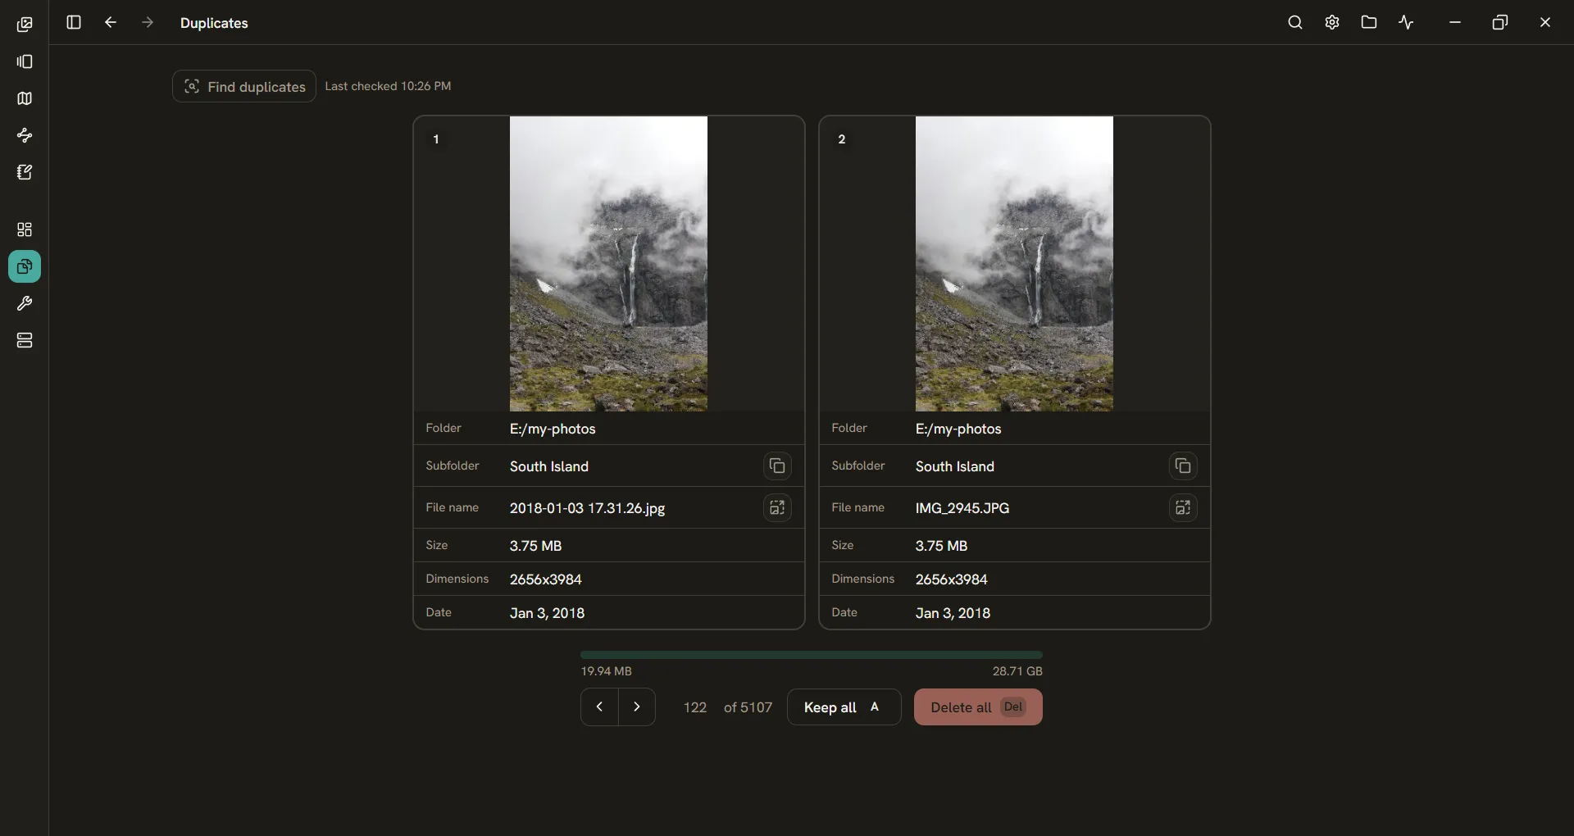
Task: Open the edit notes icon in sidebar
Action: click(25, 172)
